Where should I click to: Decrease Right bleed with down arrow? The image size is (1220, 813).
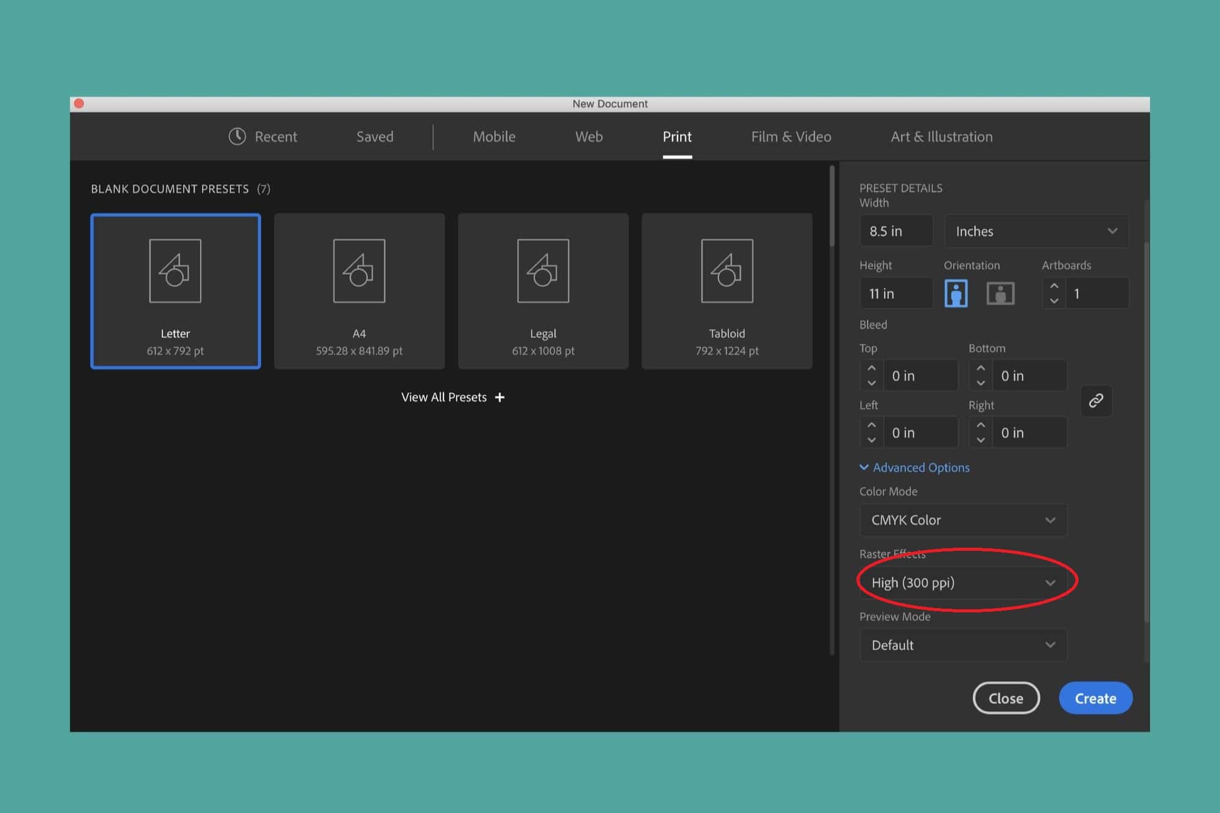coord(981,440)
